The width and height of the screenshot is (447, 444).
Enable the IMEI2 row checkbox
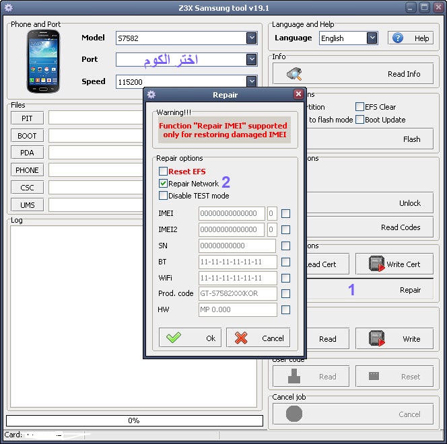pos(285,229)
